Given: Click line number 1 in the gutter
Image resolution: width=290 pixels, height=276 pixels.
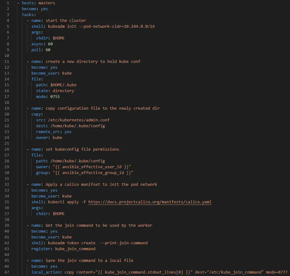Looking at the screenshot, I should [8, 3].
